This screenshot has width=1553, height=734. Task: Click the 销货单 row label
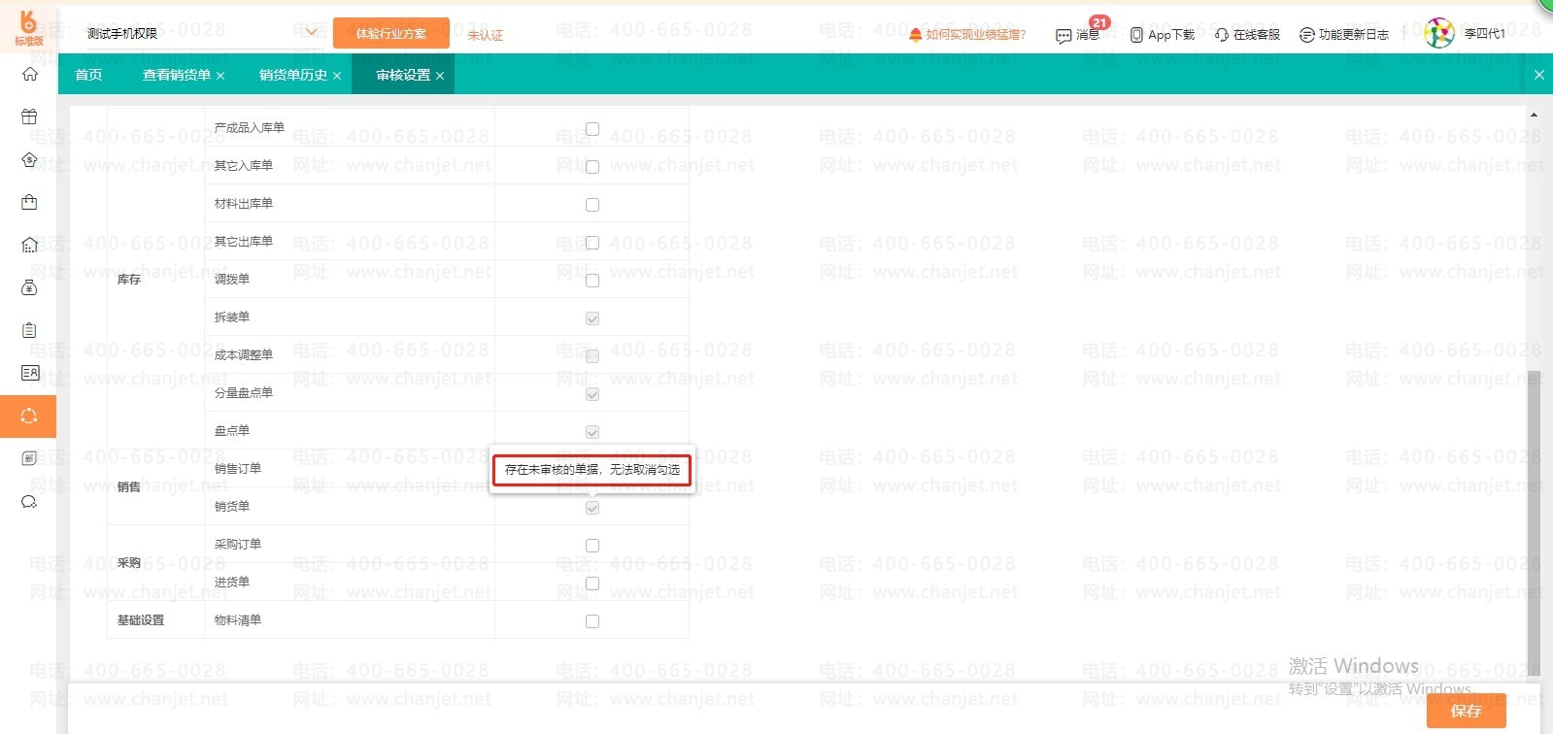232,507
